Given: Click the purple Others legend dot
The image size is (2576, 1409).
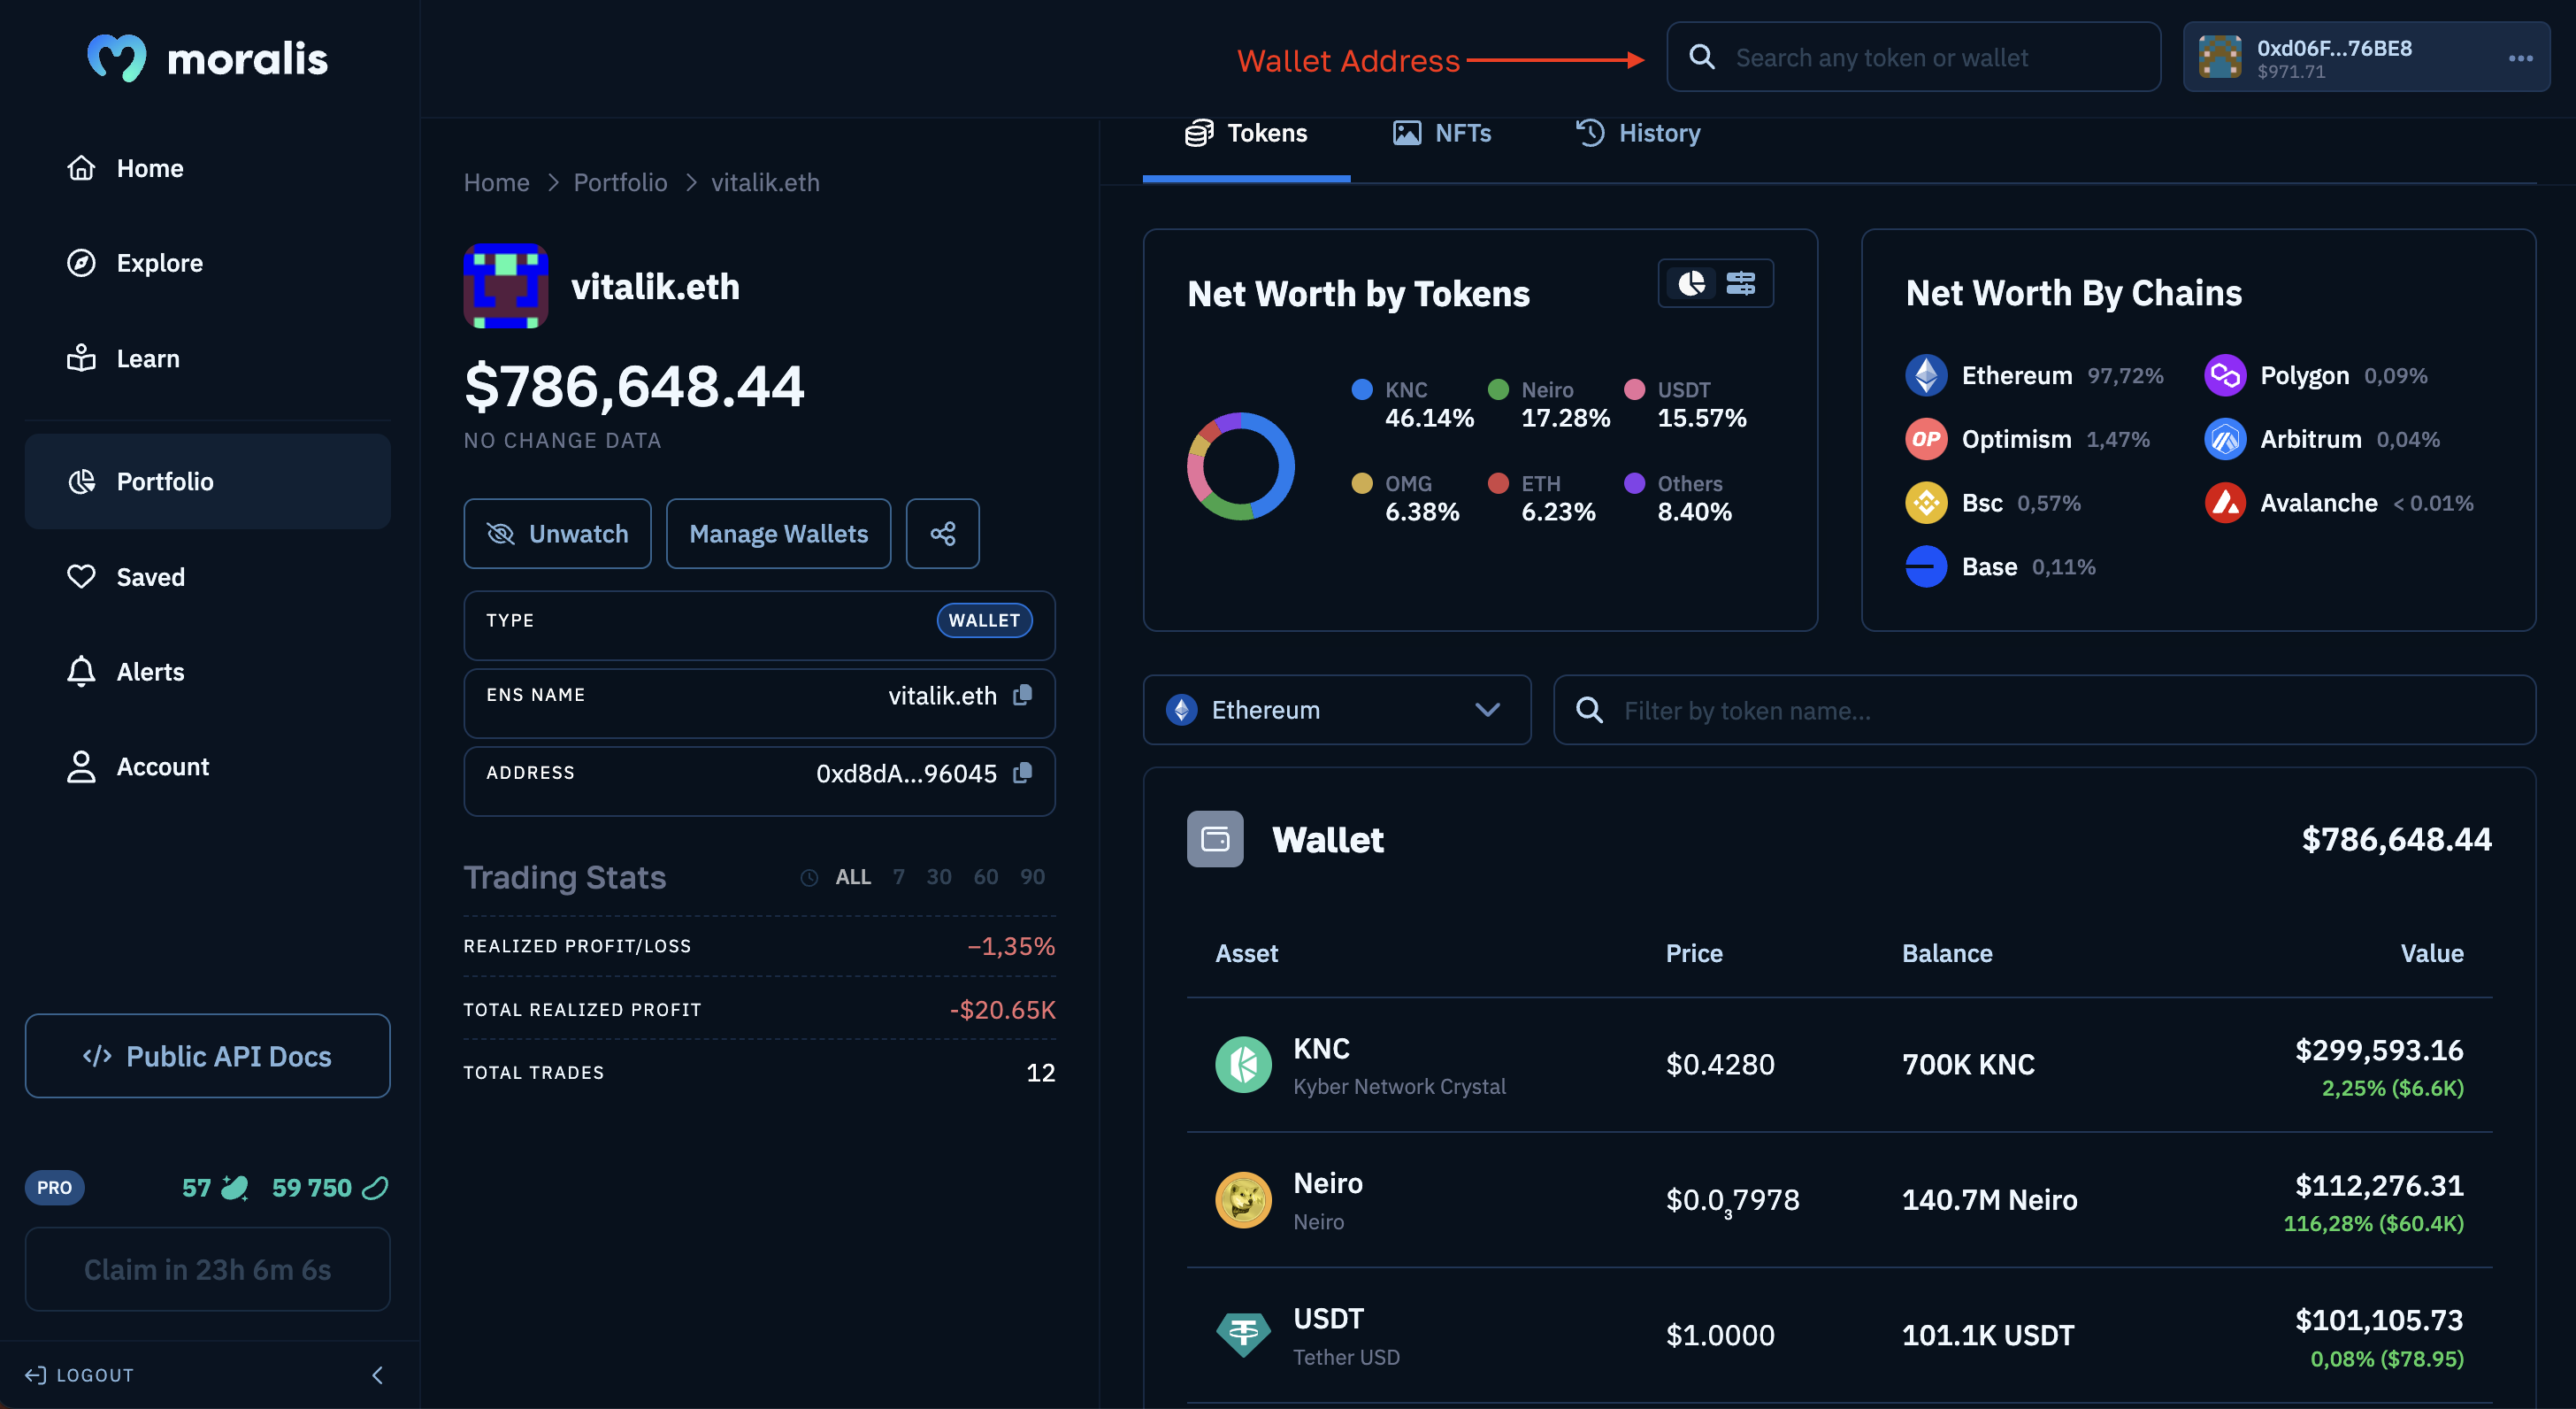Looking at the screenshot, I should pos(1634,483).
